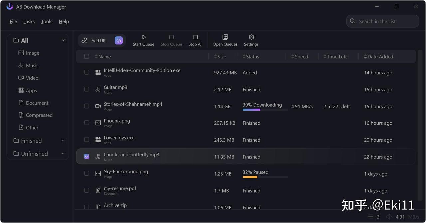Viewport: 426px width, 223px height.
Task: Sort the list by Speed column
Action: 300,57
